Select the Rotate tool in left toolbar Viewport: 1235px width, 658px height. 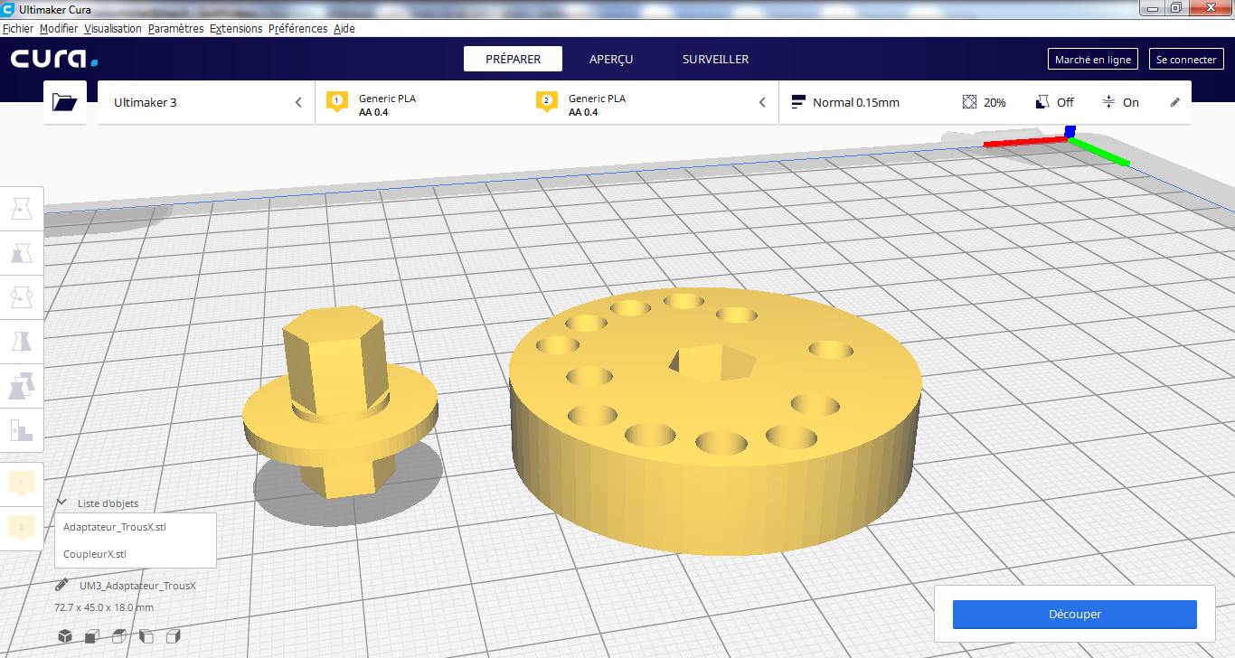(x=21, y=296)
